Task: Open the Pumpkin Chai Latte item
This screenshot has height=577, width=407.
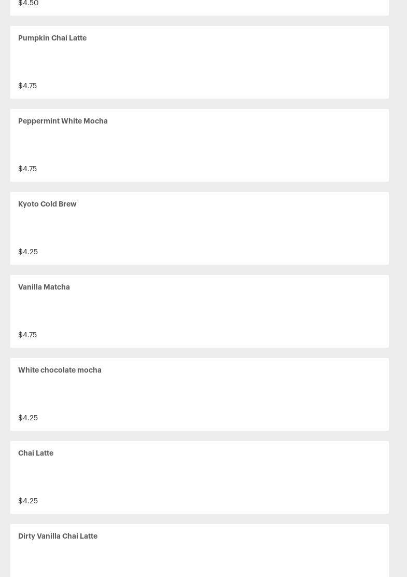Action: coord(52,38)
